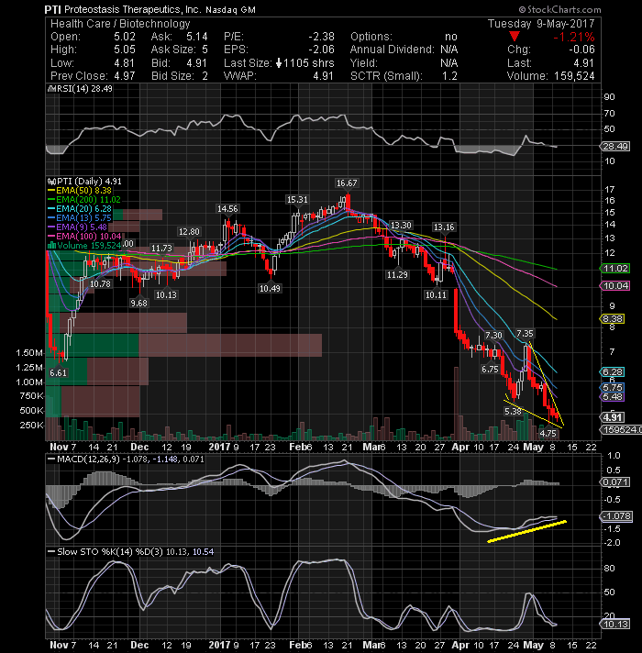Click the MACD histogram 0.071 axis tag

coord(614,482)
